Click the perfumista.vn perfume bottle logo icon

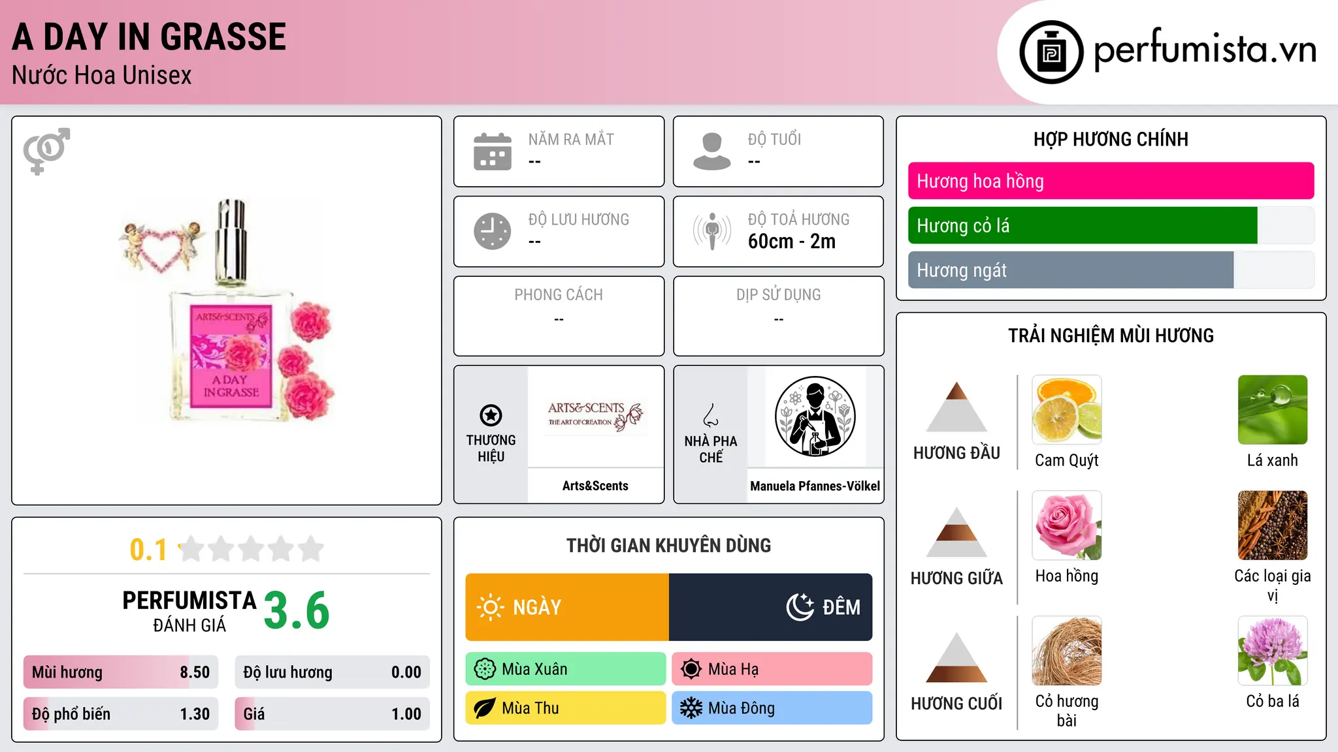click(1051, 52)
